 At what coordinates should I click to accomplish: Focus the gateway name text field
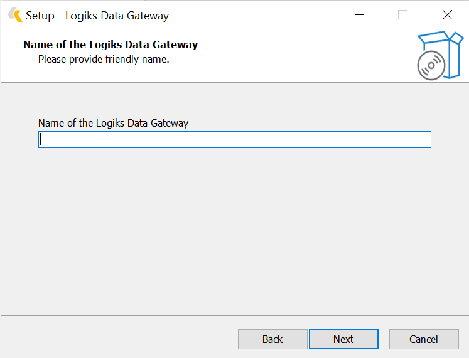pyautogui.click(x=235, y=139)
